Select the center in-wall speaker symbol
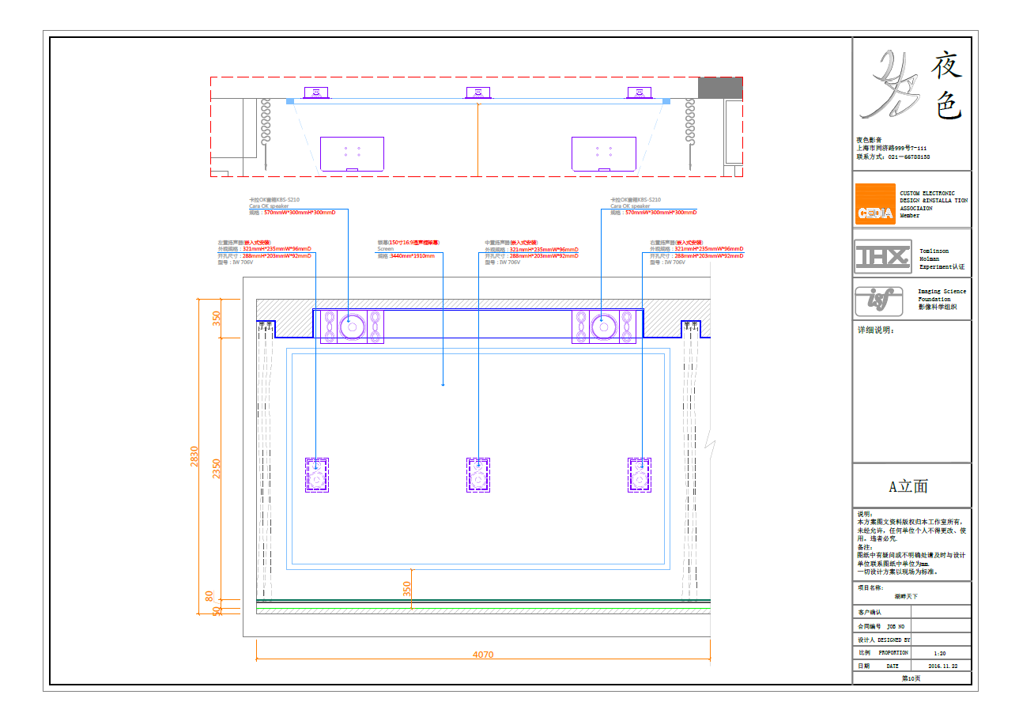 (478, 475)
